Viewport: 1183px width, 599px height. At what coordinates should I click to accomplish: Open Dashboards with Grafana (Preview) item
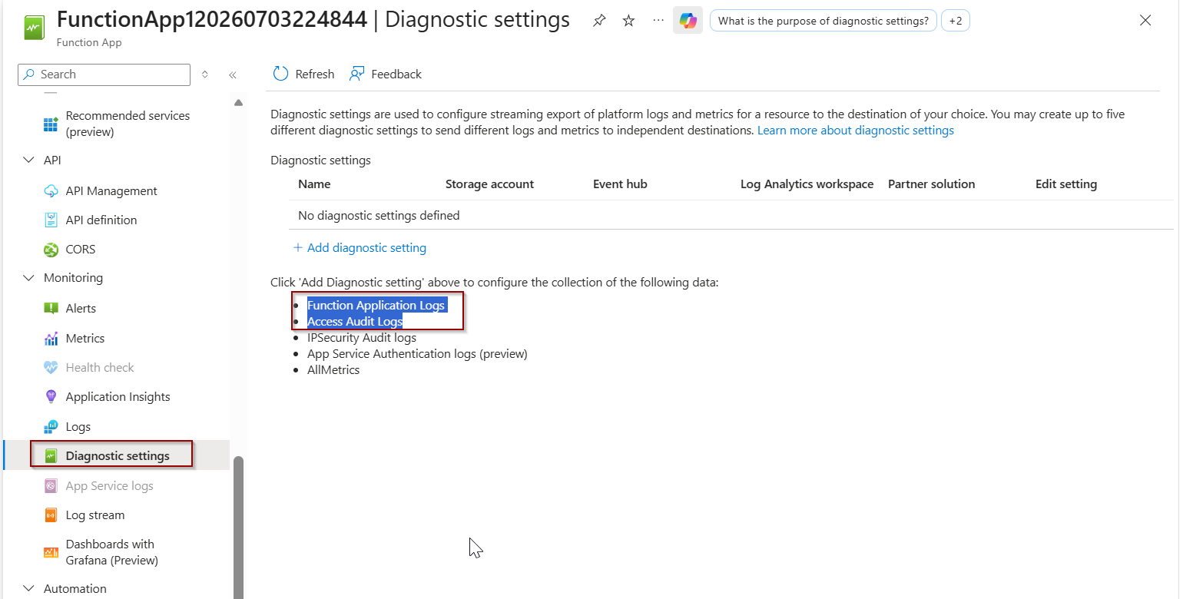point(112,552)
